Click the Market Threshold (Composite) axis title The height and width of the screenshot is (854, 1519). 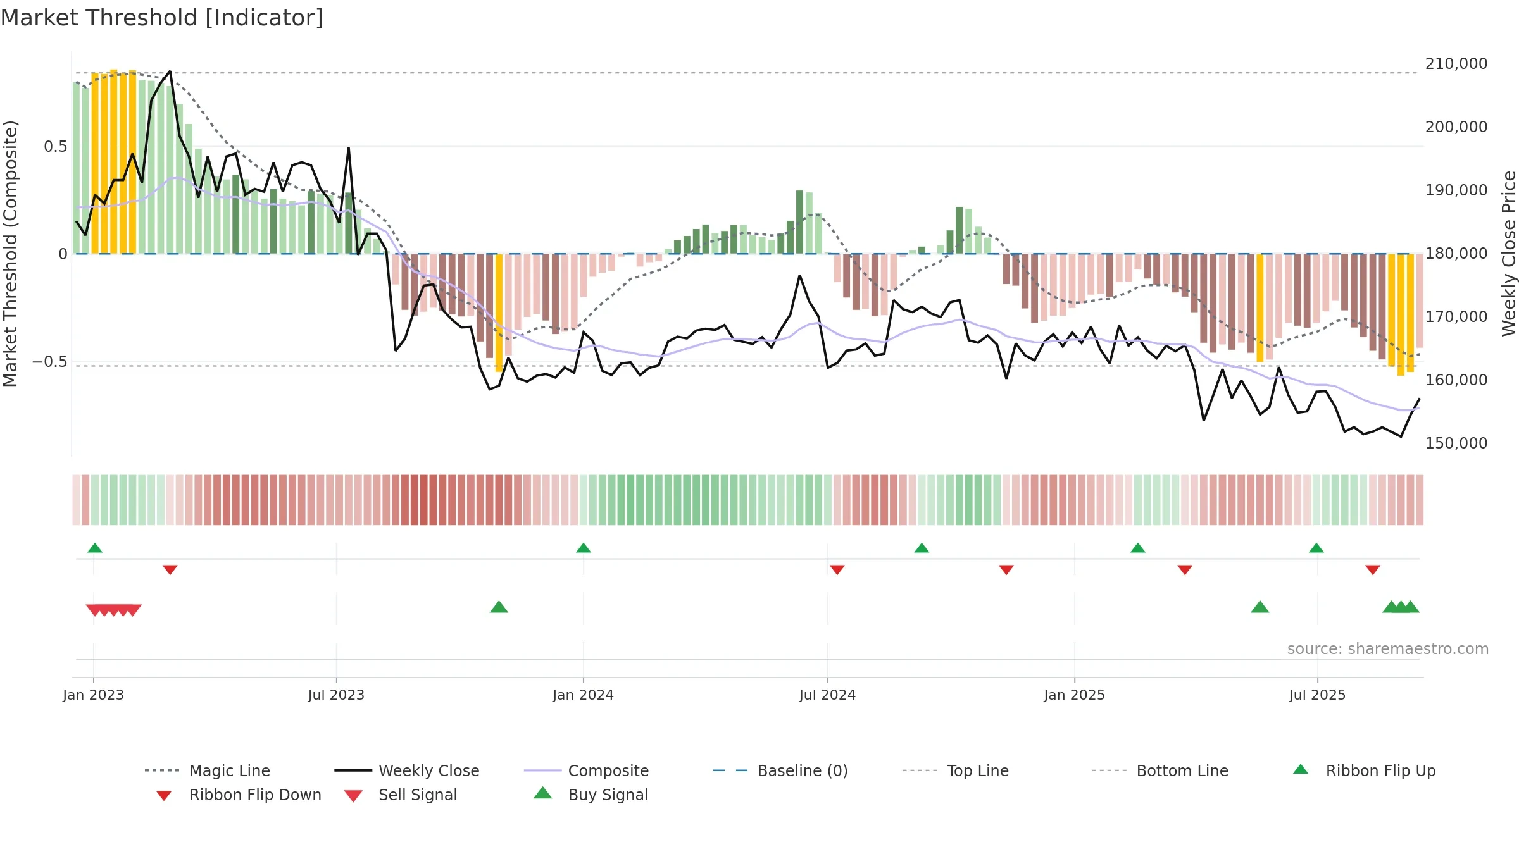[10, 254]
